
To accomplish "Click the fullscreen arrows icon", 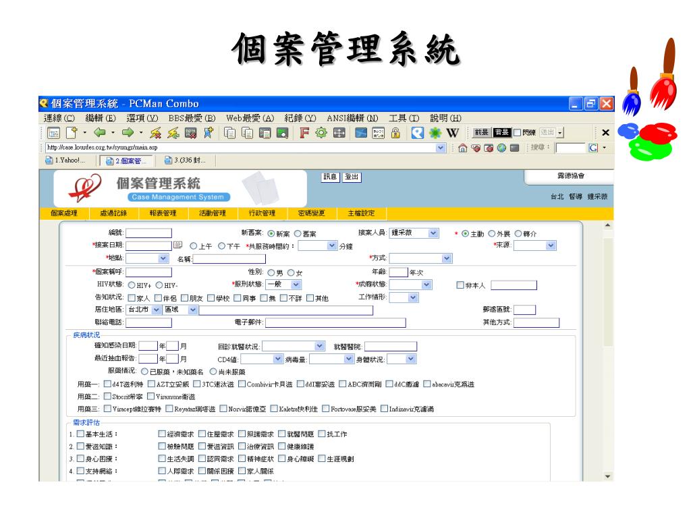I will pyautogui.click(x=339, y=133).
